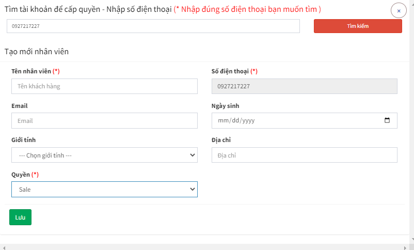The height and width of the screenshot is (250, 414).
Task: Click into the Địa chỉ input
Action: click(304, 155)
